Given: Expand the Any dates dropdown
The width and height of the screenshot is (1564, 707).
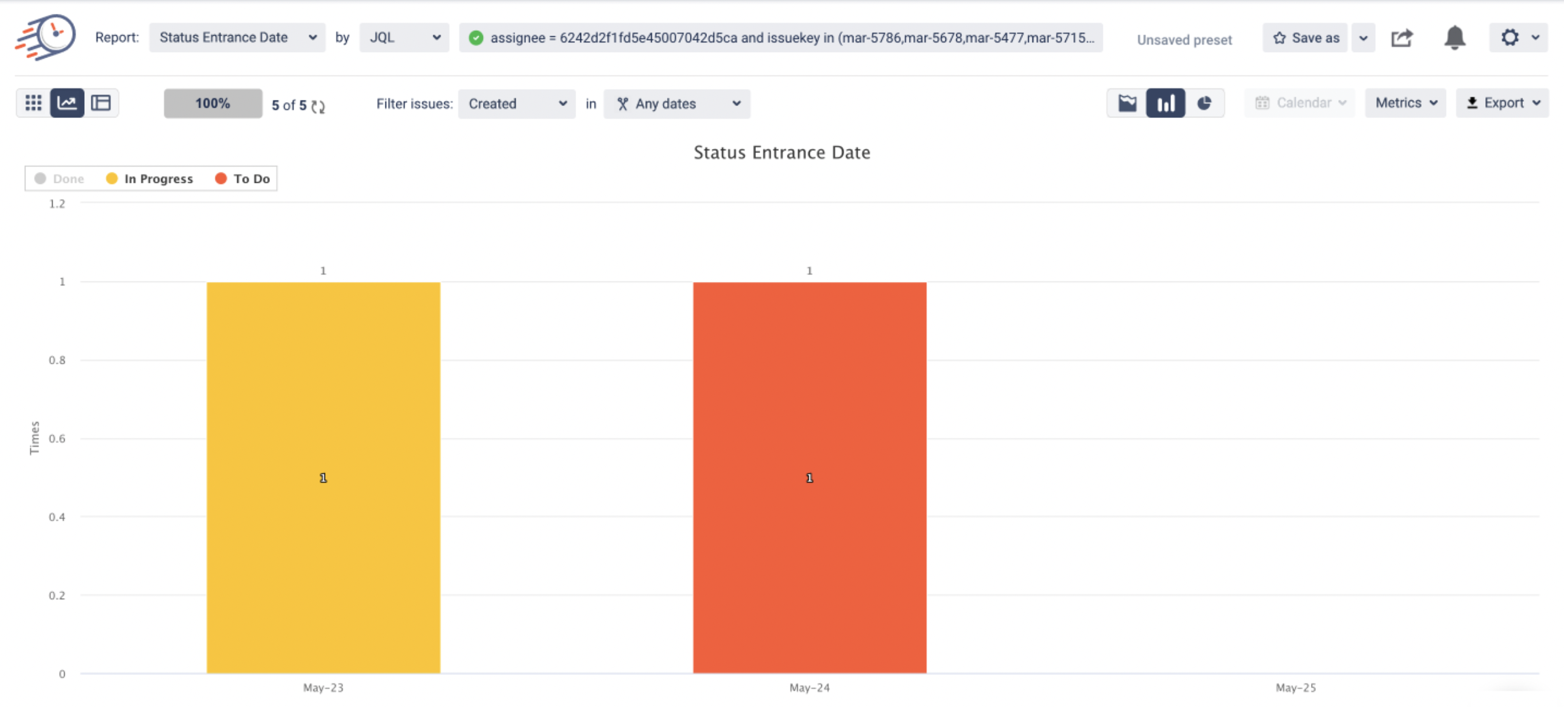Looking at the screenshot, I should pyautogui.click(x=677, y=104).
